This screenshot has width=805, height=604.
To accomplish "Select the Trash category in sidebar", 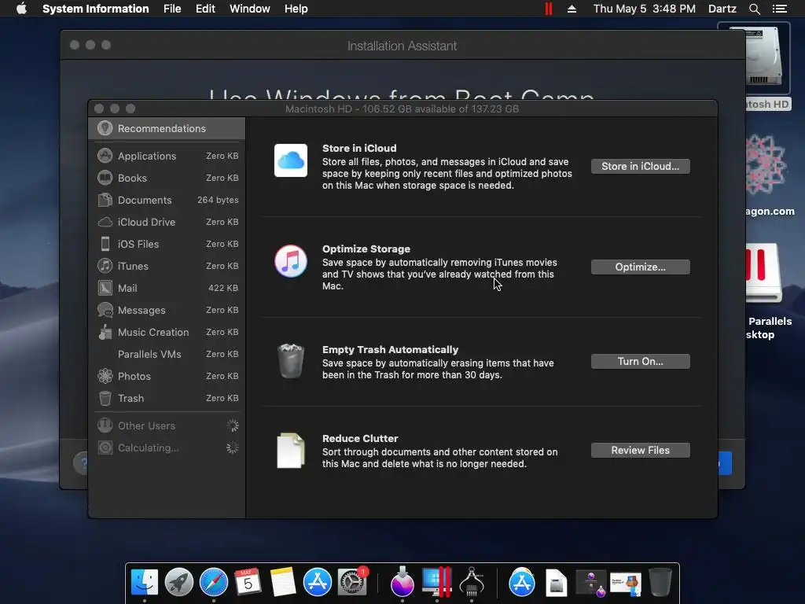I will click(167, 399).
